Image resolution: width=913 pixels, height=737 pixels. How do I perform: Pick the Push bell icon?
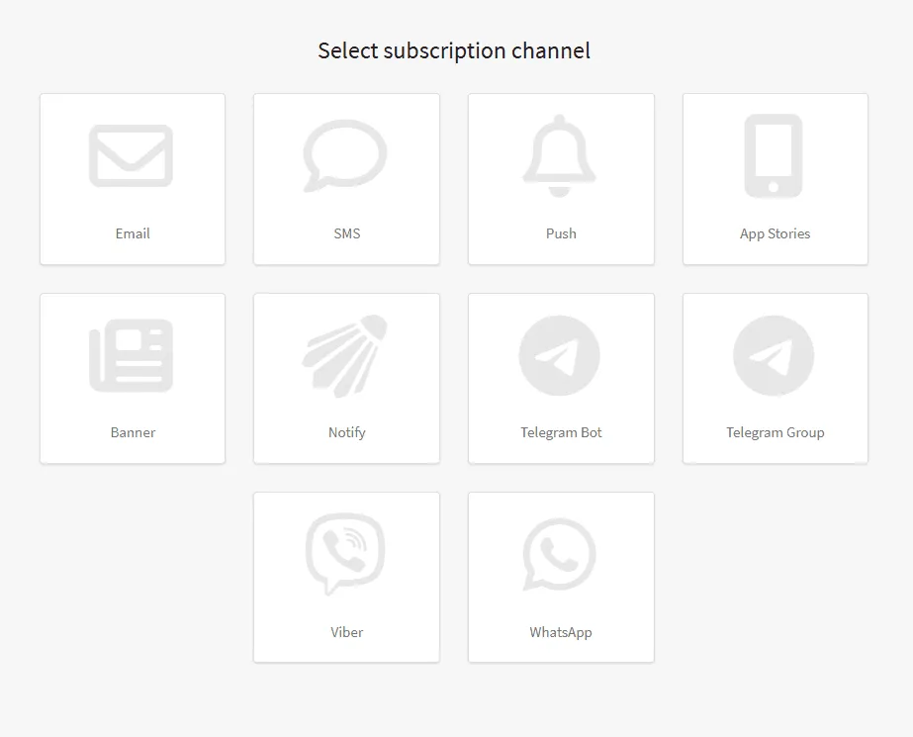559,156
